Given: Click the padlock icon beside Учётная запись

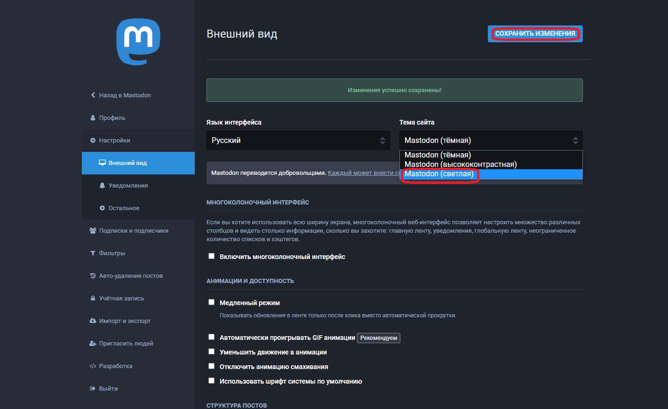Looking at the screenshot, I should pos(93,299).
